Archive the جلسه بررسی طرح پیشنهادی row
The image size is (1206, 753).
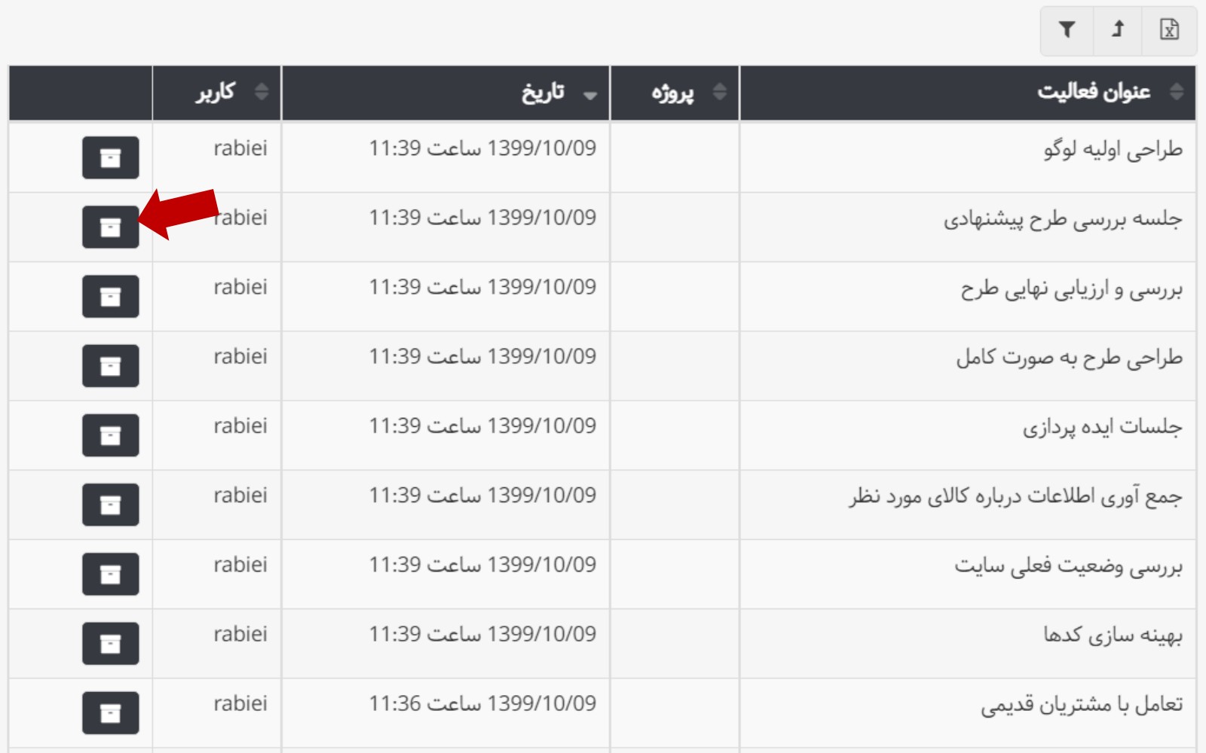click(111, 227)
